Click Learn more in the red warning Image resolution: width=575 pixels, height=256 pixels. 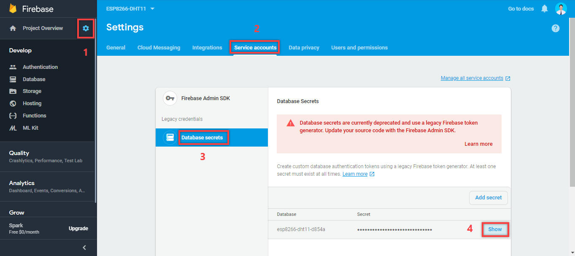(478, 144)
